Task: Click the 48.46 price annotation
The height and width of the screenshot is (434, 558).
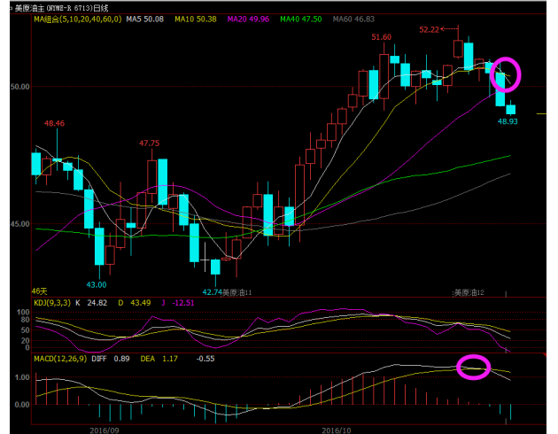Action: click(x=54, y=123)
